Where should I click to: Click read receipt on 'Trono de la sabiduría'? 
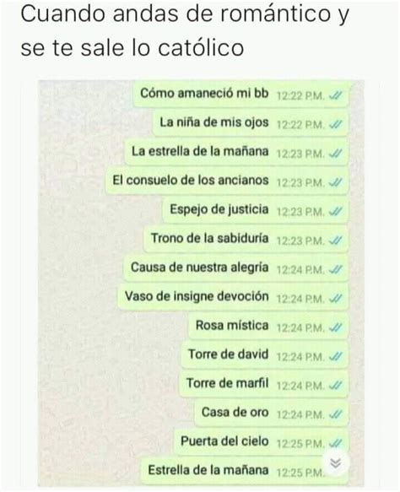[335, 241]
